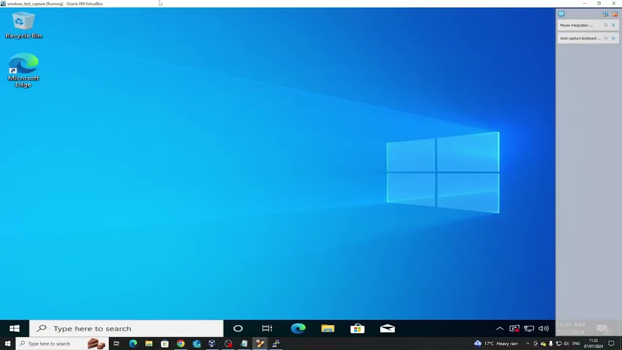
Task: Open Mail app in guest taskbar
Action: click(x=387, y=329)
